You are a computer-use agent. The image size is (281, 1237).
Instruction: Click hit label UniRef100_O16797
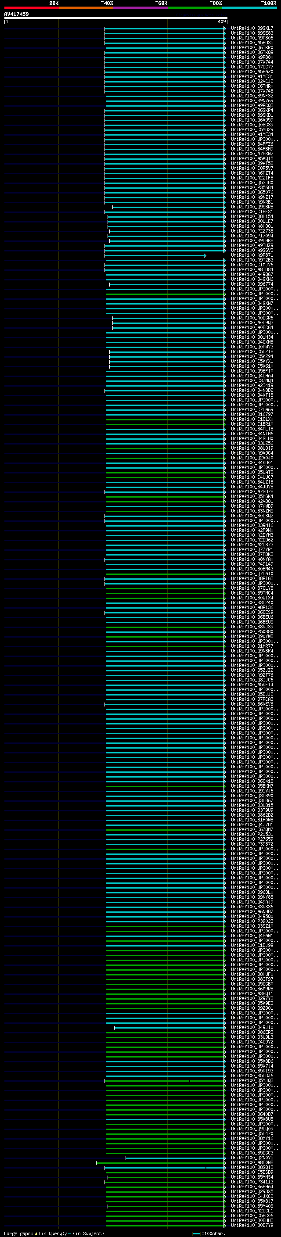coord(252,414)
